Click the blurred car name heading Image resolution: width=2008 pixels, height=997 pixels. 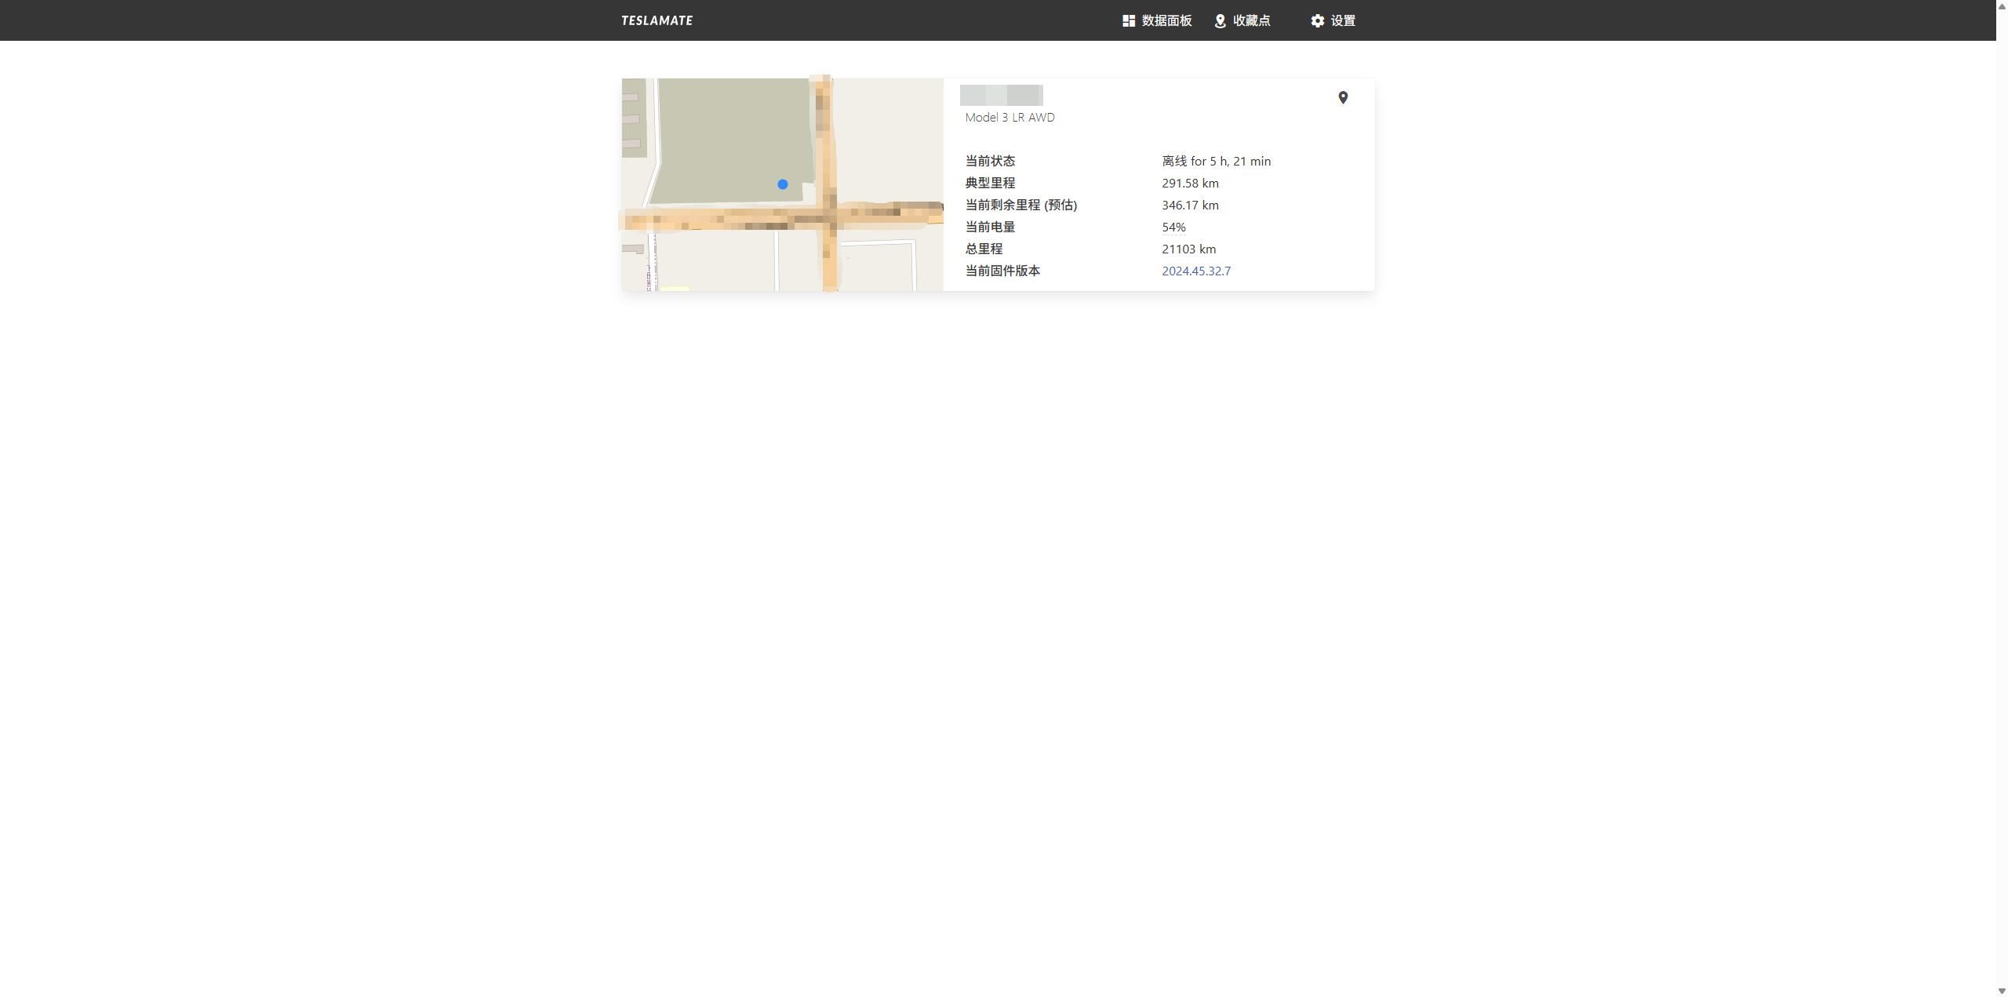(x=1001, y=95)
